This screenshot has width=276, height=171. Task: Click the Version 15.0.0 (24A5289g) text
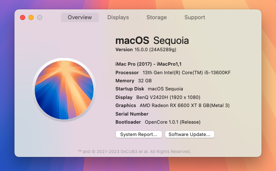coord(146,49)
